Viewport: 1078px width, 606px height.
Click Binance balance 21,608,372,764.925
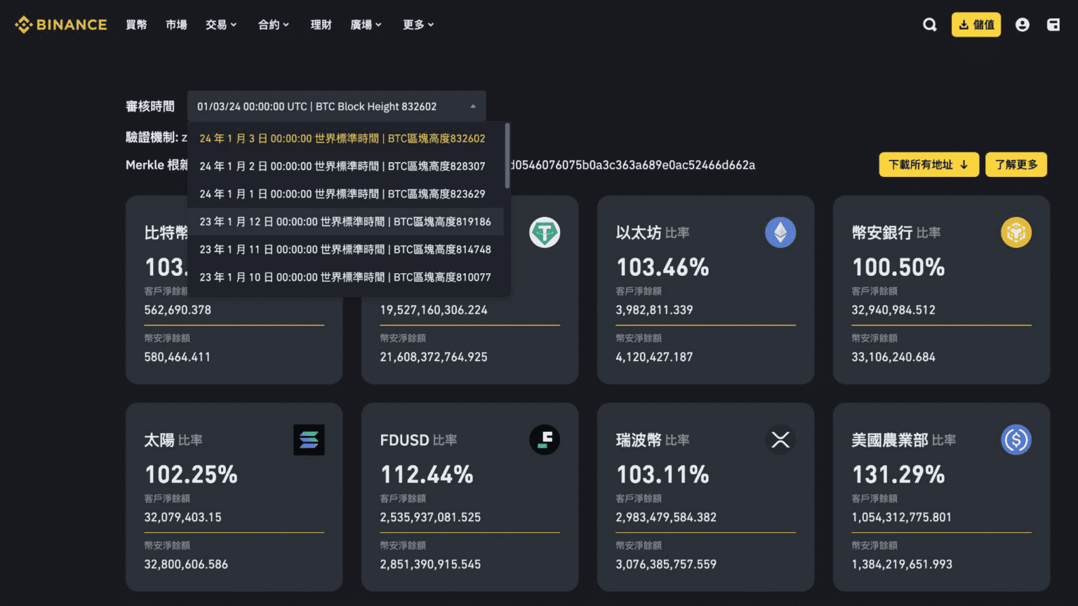(434, 357)
